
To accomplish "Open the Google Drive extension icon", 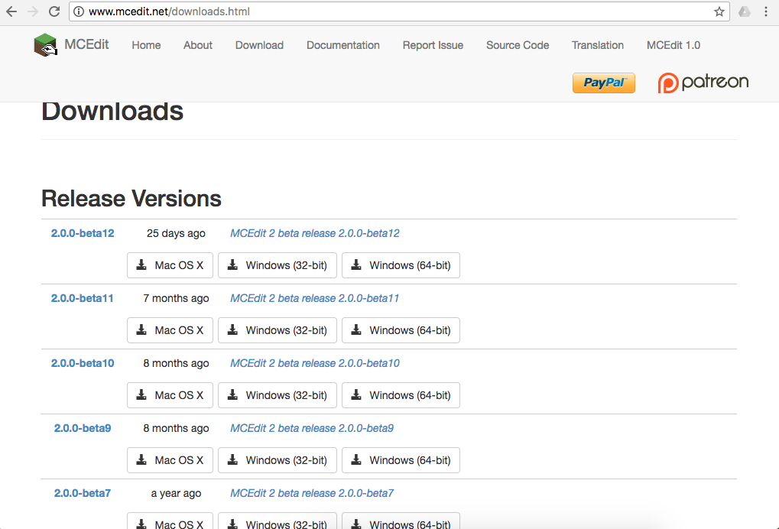I will 745,11.
